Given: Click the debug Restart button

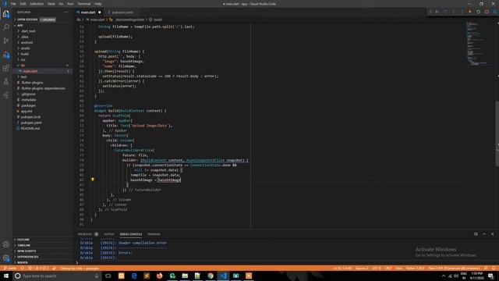Looking at the screenshot, I should [478, 12].
